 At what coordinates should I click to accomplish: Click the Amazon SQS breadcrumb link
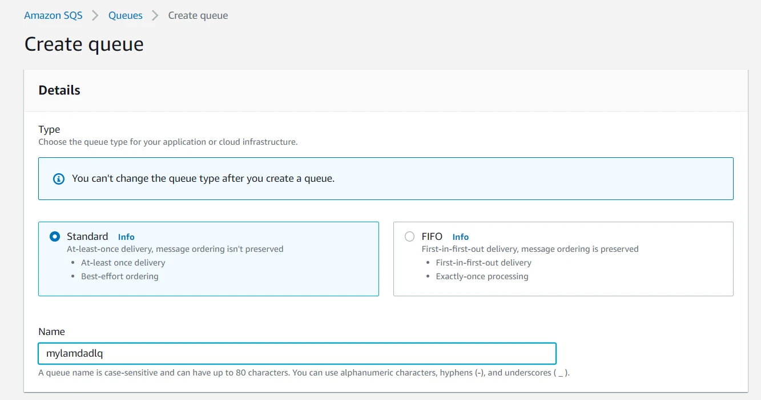[53, 15]
